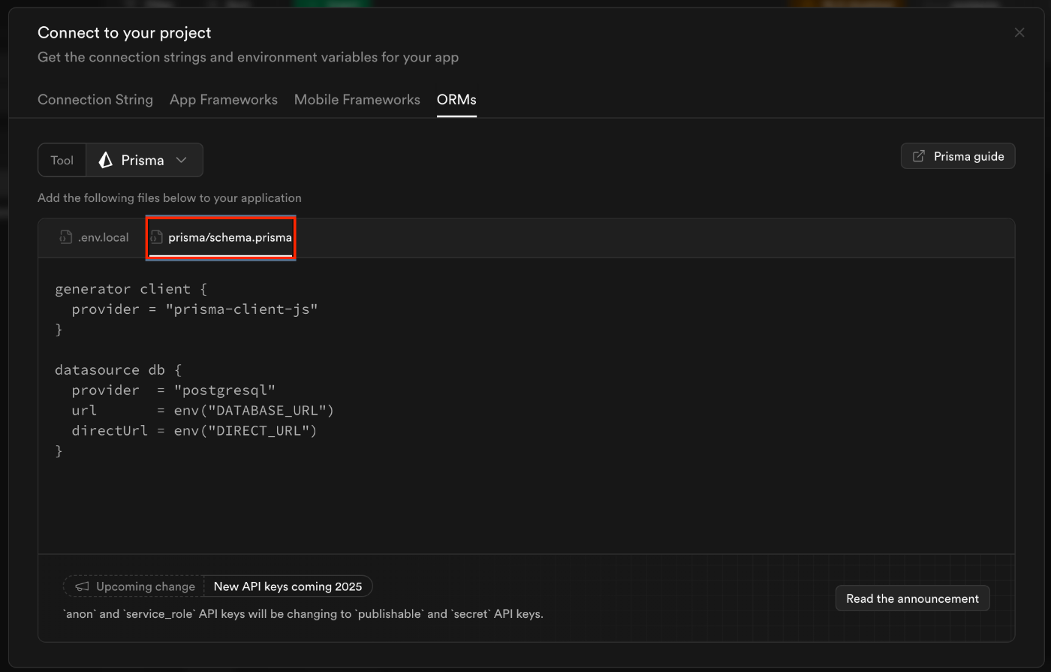This screenshot has height=672, width=1051.
Task: Switch to the Connection String tab
Action: tap(95, 100)
